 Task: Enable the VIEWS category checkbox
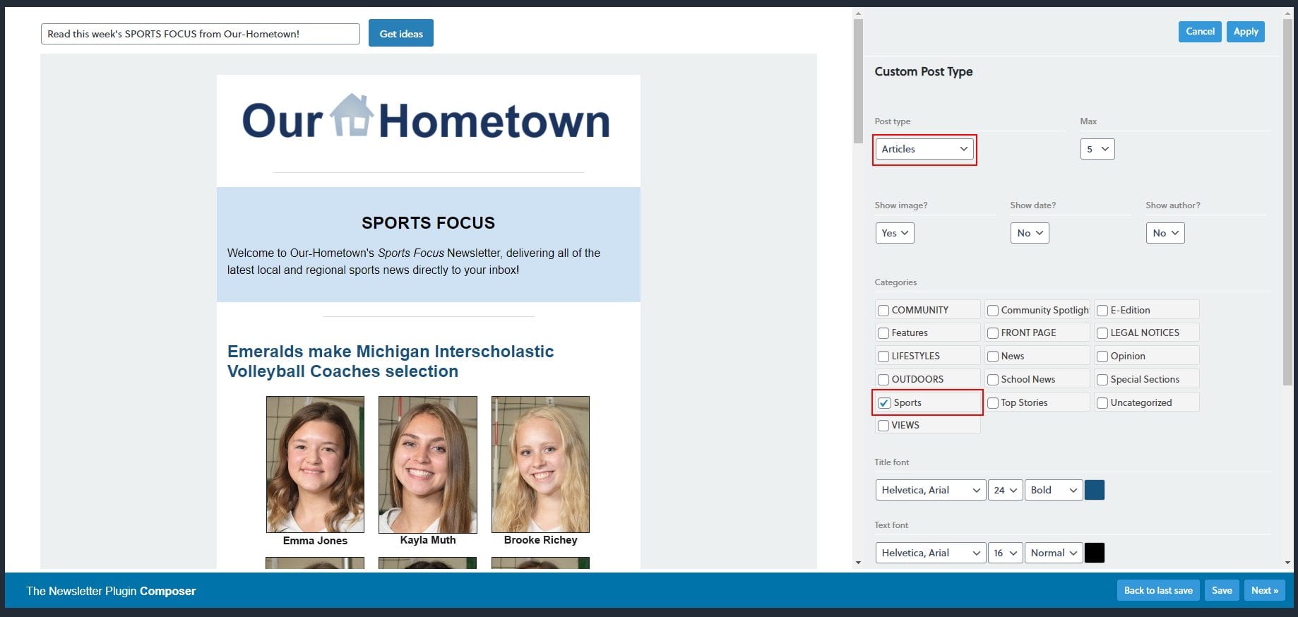[x=883, y=425]
